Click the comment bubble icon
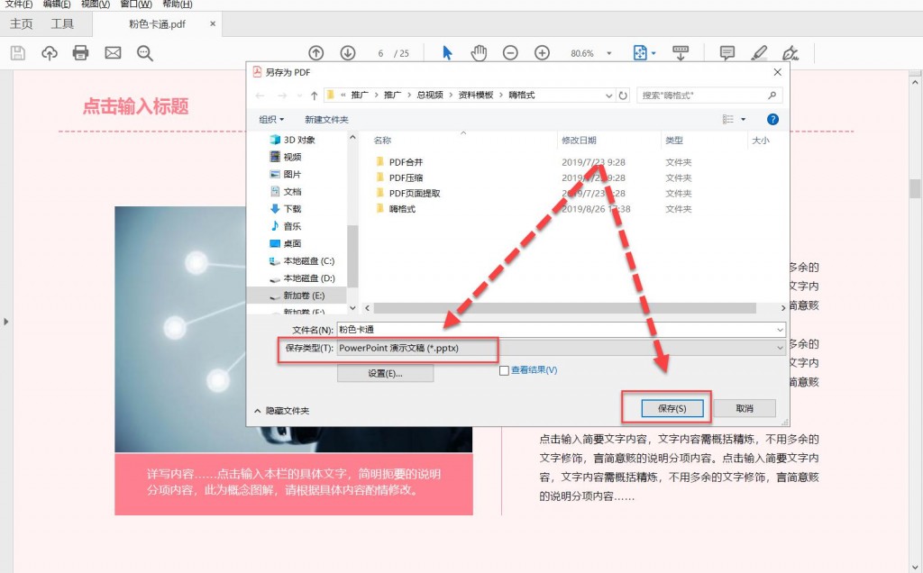The image size is (923, 573). tap(727, 53)
